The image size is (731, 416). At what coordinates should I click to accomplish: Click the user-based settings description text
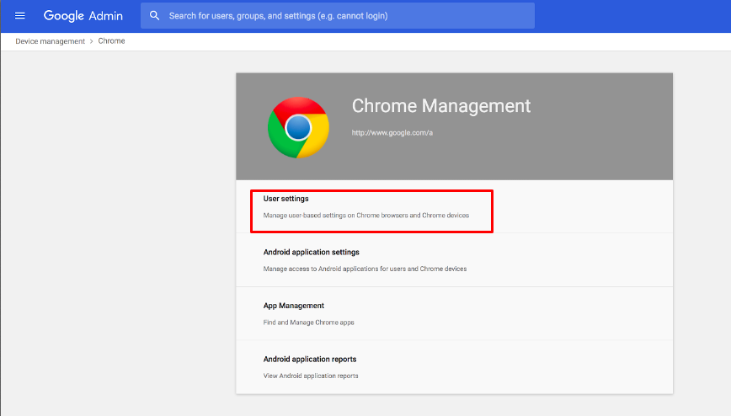click(366, 216)
